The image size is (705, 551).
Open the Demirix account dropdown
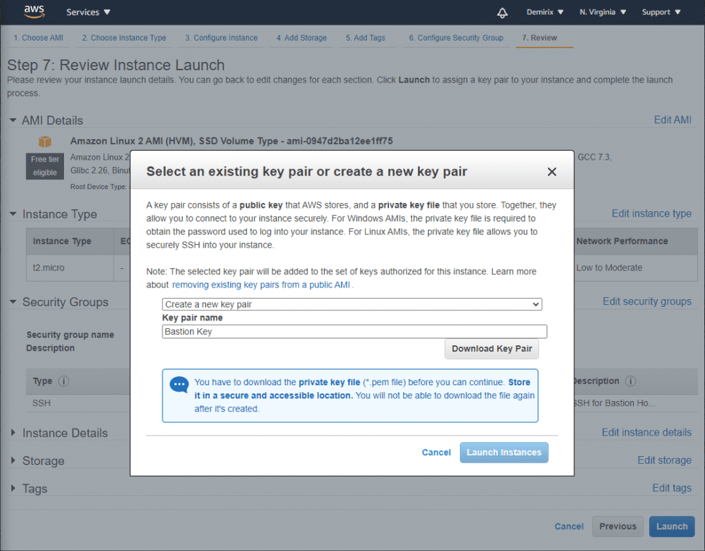pyautogui.click(x=545, y=12)
